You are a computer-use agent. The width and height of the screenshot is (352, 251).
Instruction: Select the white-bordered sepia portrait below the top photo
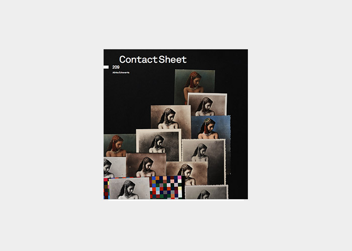[207, 104]
